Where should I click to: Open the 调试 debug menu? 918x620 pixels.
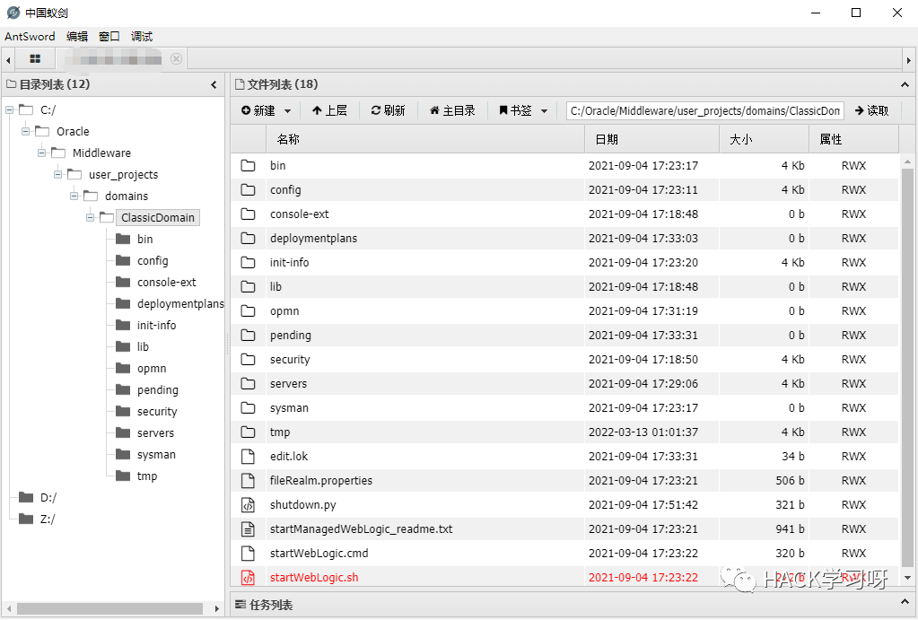pyautogui.click(x=142, y=36)
